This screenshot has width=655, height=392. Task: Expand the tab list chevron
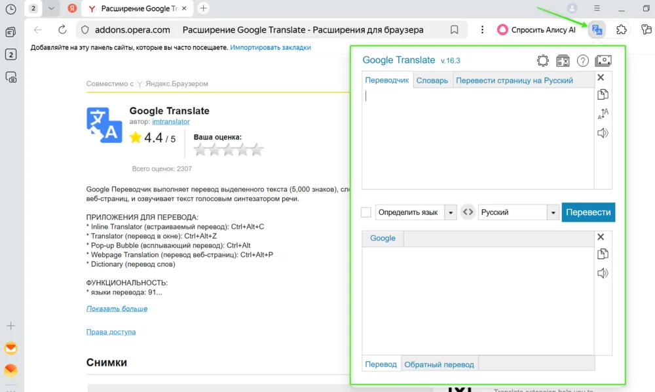tap(51, 9)
